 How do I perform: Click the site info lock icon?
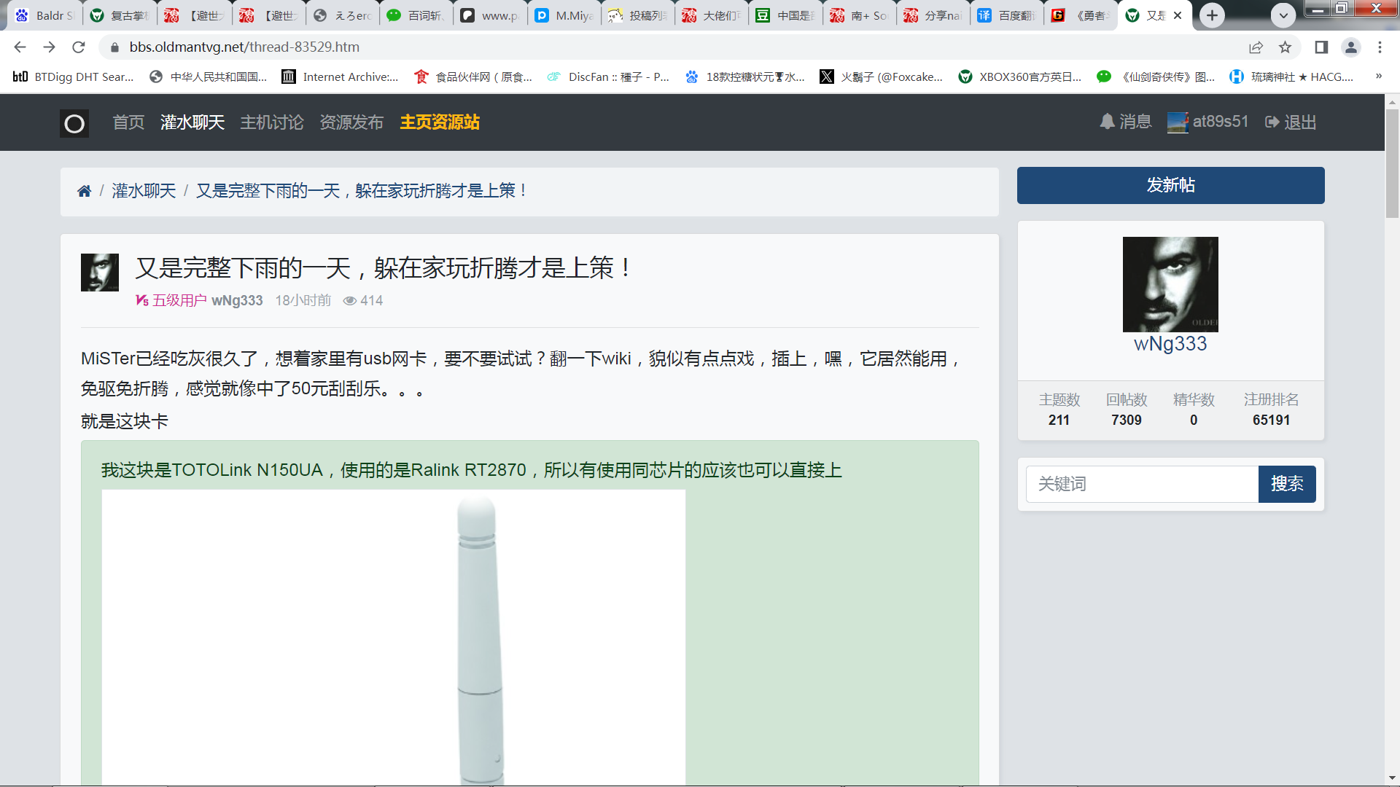pyautogui.click(x=114, y=47)
